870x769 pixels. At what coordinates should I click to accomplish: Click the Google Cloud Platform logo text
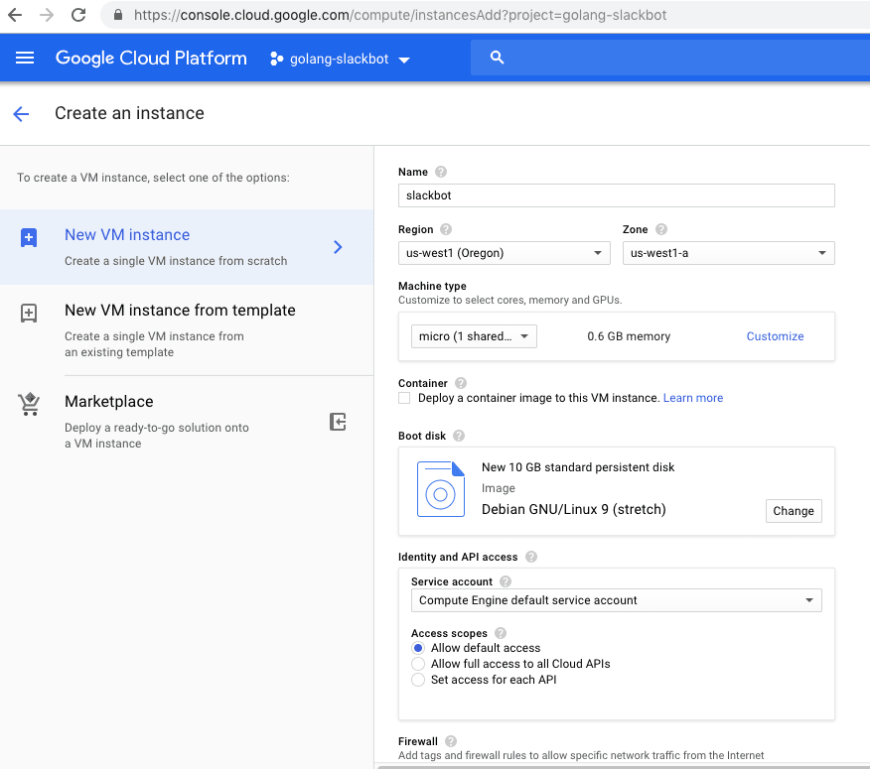click(x=151, y=58)
